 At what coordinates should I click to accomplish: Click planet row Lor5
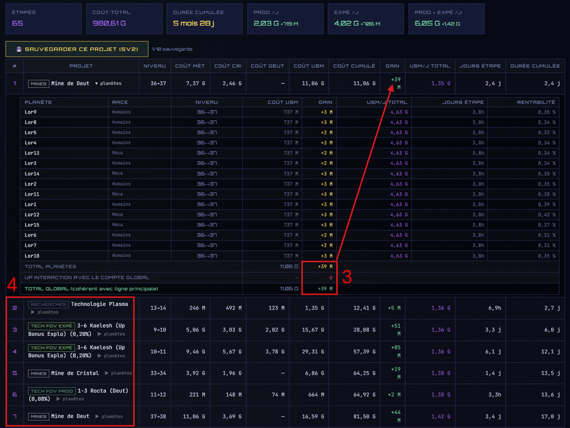[x=289, y=133]
